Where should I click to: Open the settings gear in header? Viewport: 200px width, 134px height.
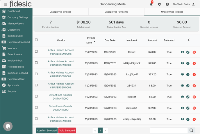click(159, 4)
